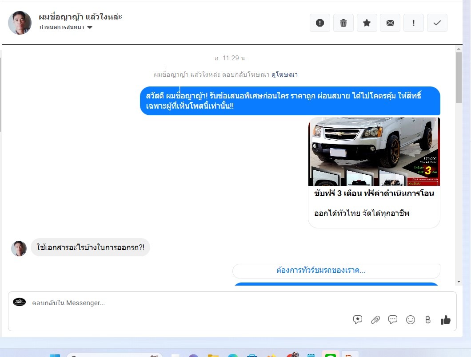Open emoji picker smiley icon
The image size is (471, 357).
pyautogui.click(x=411, y=320)
